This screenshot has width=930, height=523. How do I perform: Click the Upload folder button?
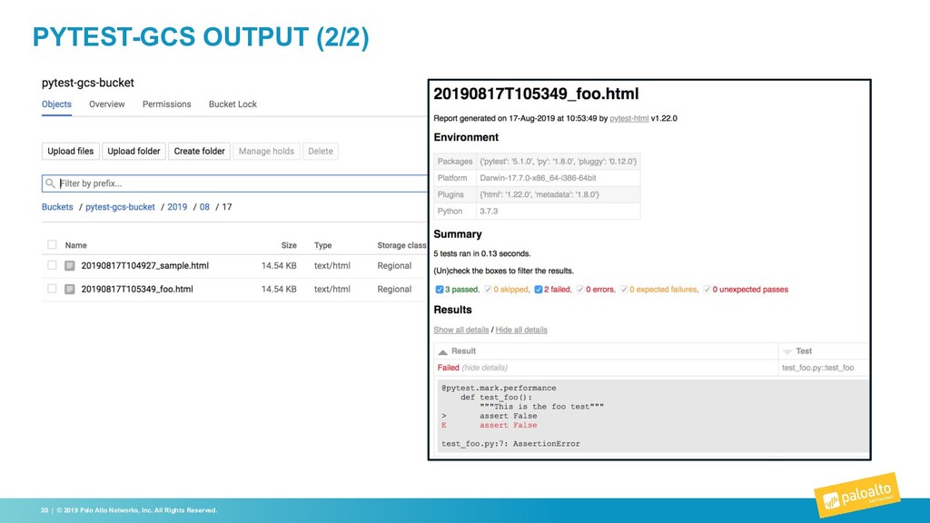click(x=134, y=152)
